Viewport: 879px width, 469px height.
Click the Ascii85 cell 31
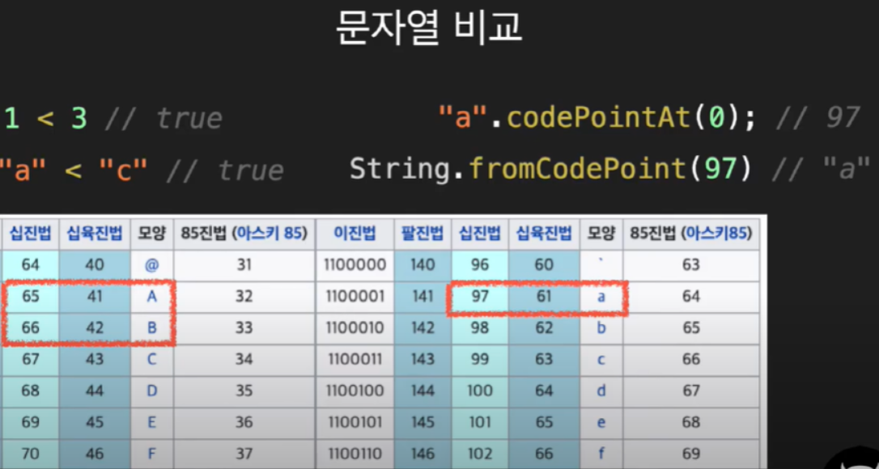pyautogui.click(x=244, y=265)
